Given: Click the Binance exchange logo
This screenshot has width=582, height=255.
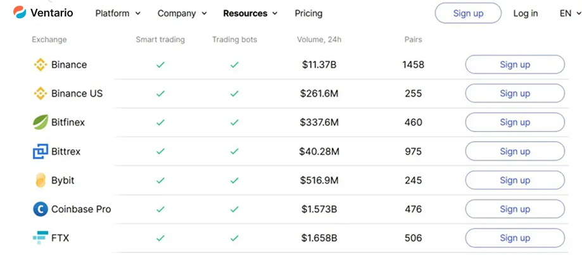Looking at the screenshot, I should click(x=41, y=65).
